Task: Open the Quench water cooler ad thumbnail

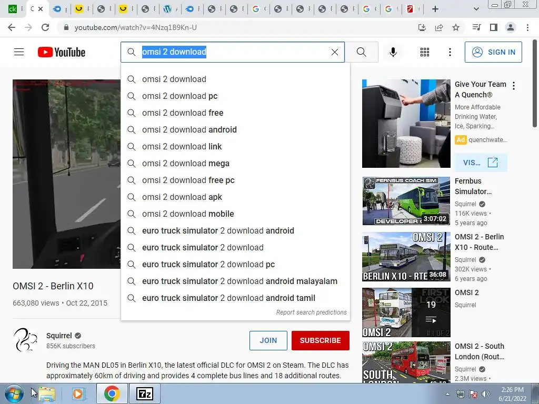Action: click(406, 124)
